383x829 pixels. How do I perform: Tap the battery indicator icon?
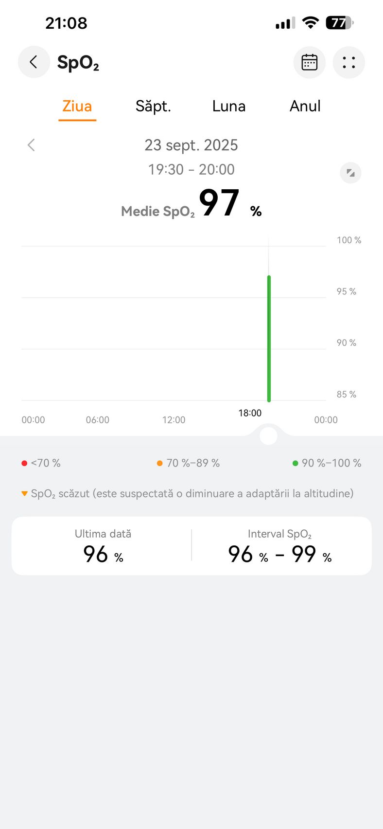click(339, 22)
